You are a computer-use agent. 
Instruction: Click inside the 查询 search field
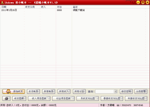[x=104, y=91]
